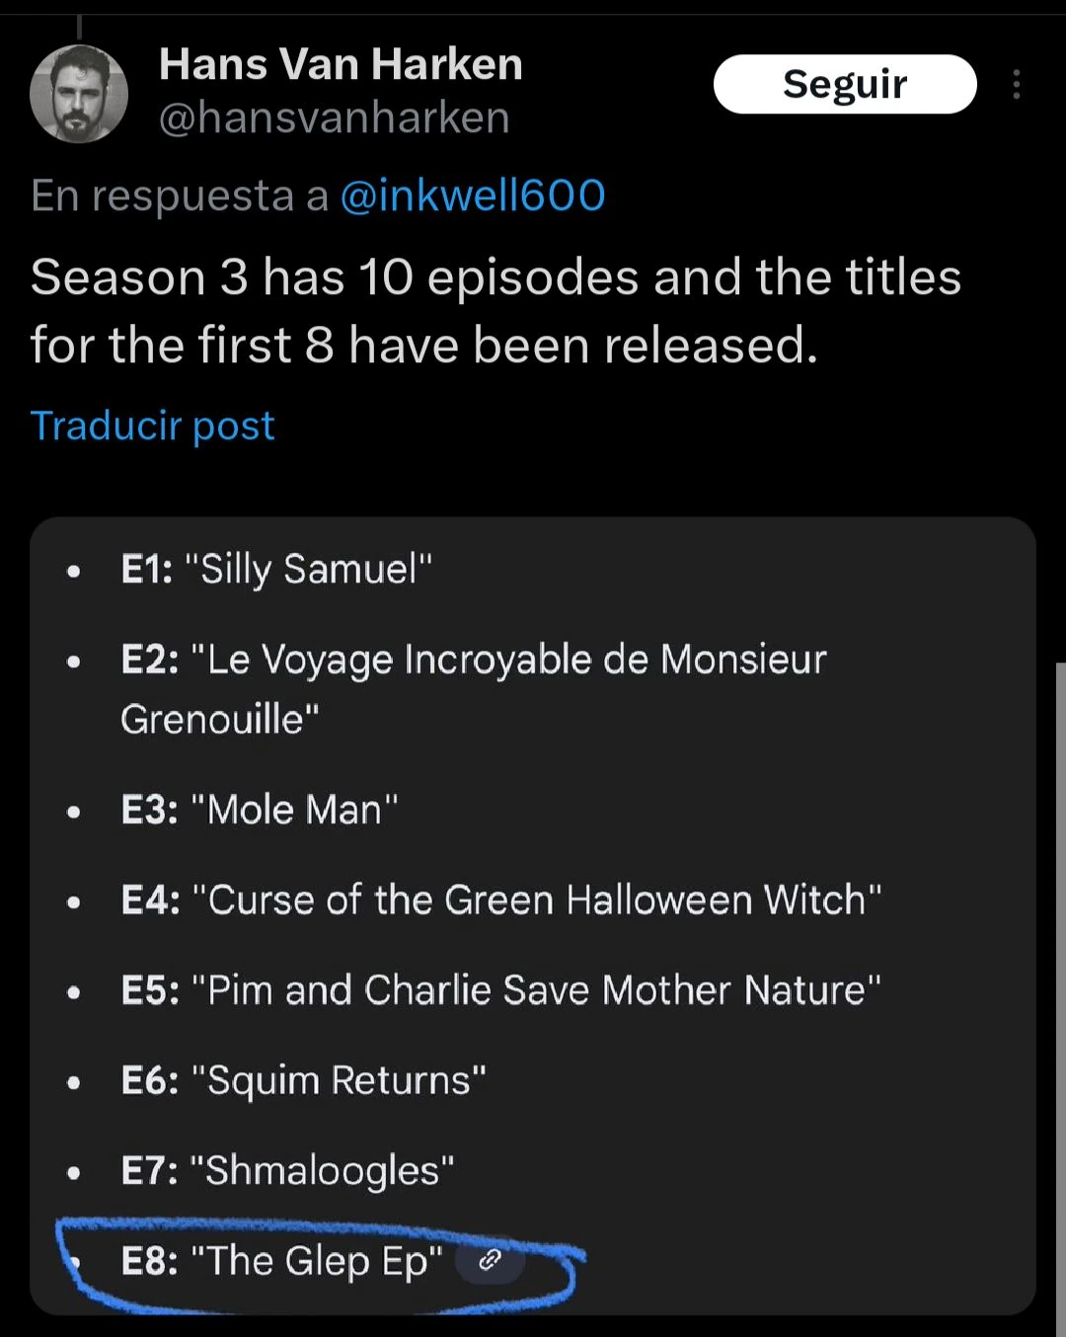Open the @inkwell600 mention link
This screenshot has width=1066, height=1337.
(472, 196)
